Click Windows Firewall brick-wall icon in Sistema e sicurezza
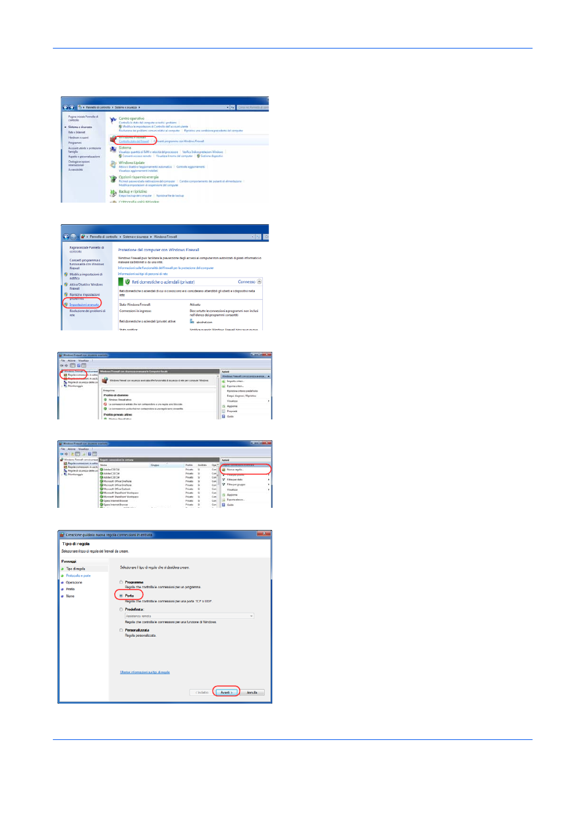 tap(113, 139)
